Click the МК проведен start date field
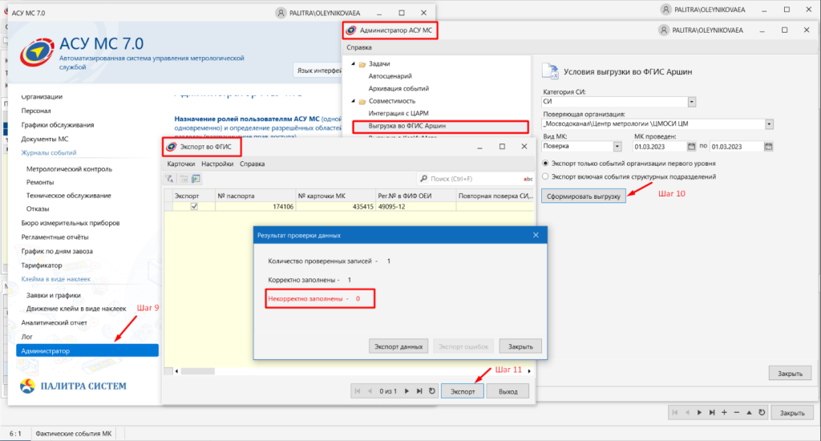The width and height of the screenshot is (821, 441). [659, 147]
